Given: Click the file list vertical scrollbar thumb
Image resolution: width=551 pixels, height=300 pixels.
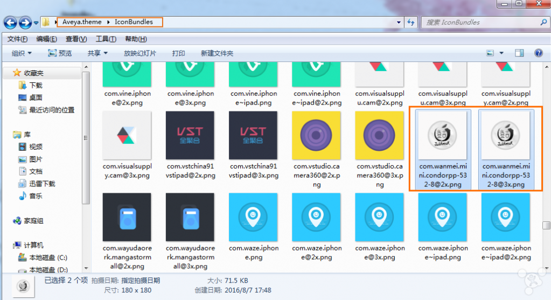Looking at the screenshot, I should click(547, 225).
